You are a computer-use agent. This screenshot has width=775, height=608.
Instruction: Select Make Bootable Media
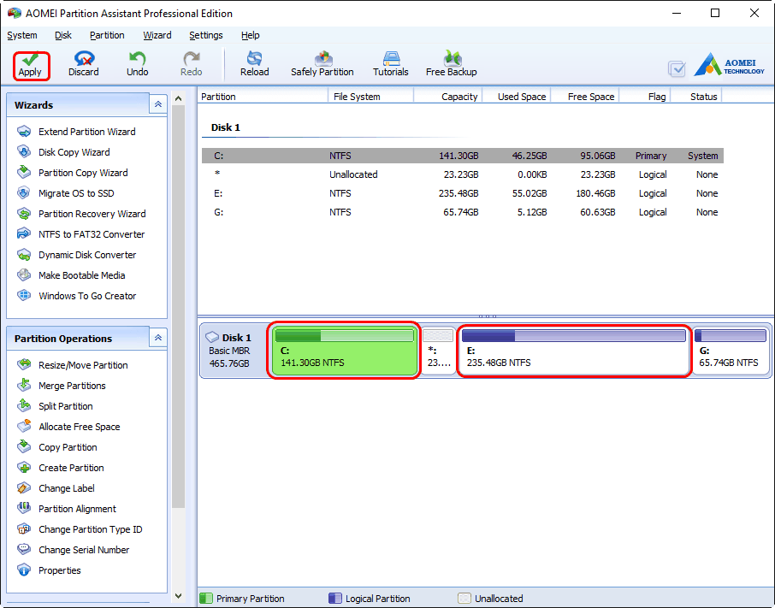pos(71,275)
